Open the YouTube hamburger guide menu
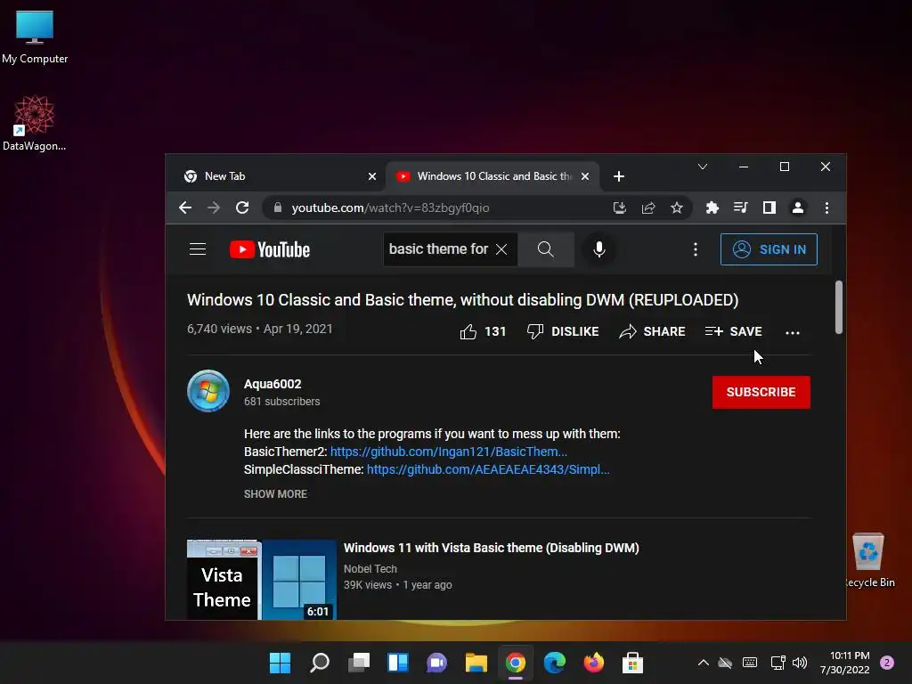Screen dimensions: 912x684 [x=198, y=249]
